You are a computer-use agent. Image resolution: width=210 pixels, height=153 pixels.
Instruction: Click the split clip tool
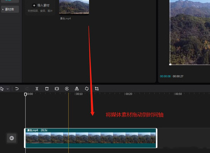pyautogui.click(x=37, y=89)
